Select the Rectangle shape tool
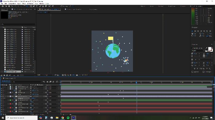The image size is (215, 120). coord(31,6)
